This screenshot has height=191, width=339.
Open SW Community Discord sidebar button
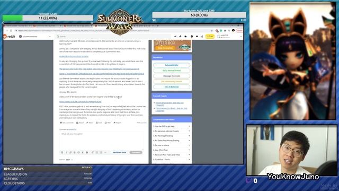tap(172, 81)
